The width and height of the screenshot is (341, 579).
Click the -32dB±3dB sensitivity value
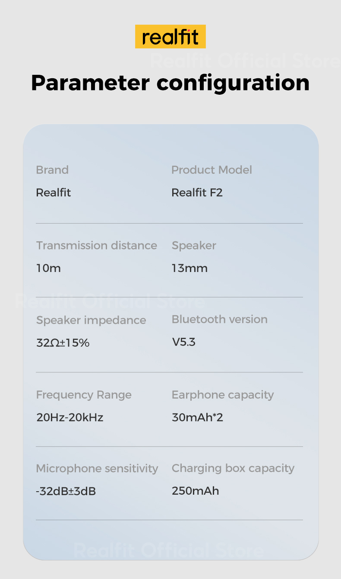[x=66, y=492]
